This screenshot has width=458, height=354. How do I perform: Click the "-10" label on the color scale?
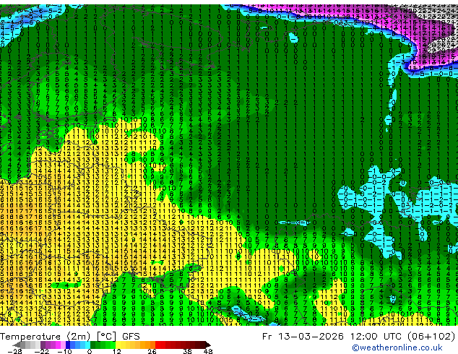tap(64, 351)
